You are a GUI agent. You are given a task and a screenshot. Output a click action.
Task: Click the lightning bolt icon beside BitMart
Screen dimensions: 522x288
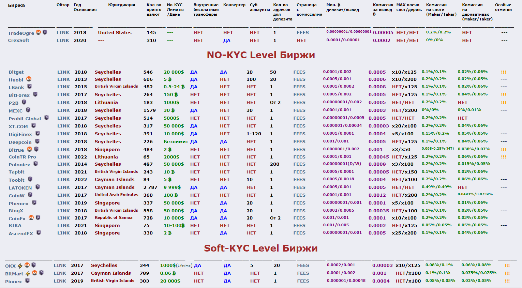[28, 273]
